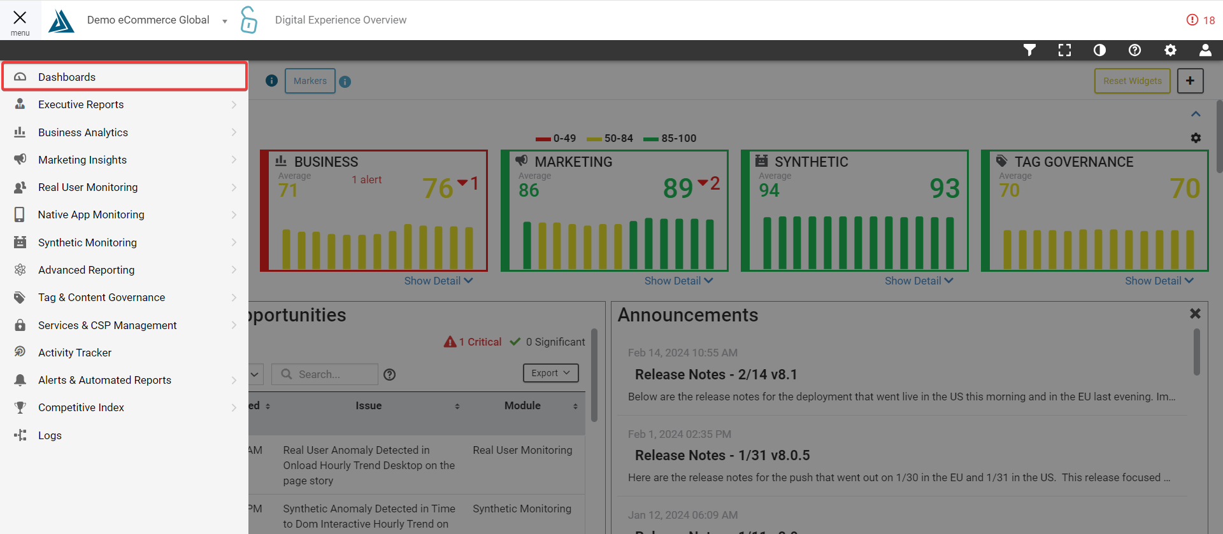Image resolution: width=1223 pixels, height=534 pixels.
Task: Open the user profile icon
Action: point(1205,50)
